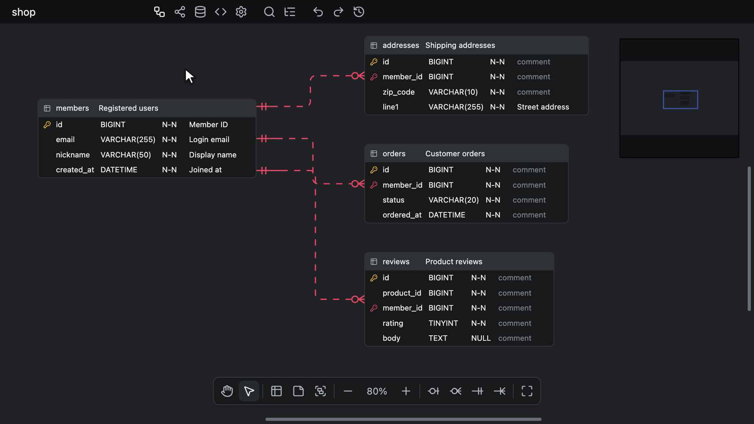This screenshot has width=754, height=424.
Task: Open version history clock icon
Action: (x=359, y=12)
